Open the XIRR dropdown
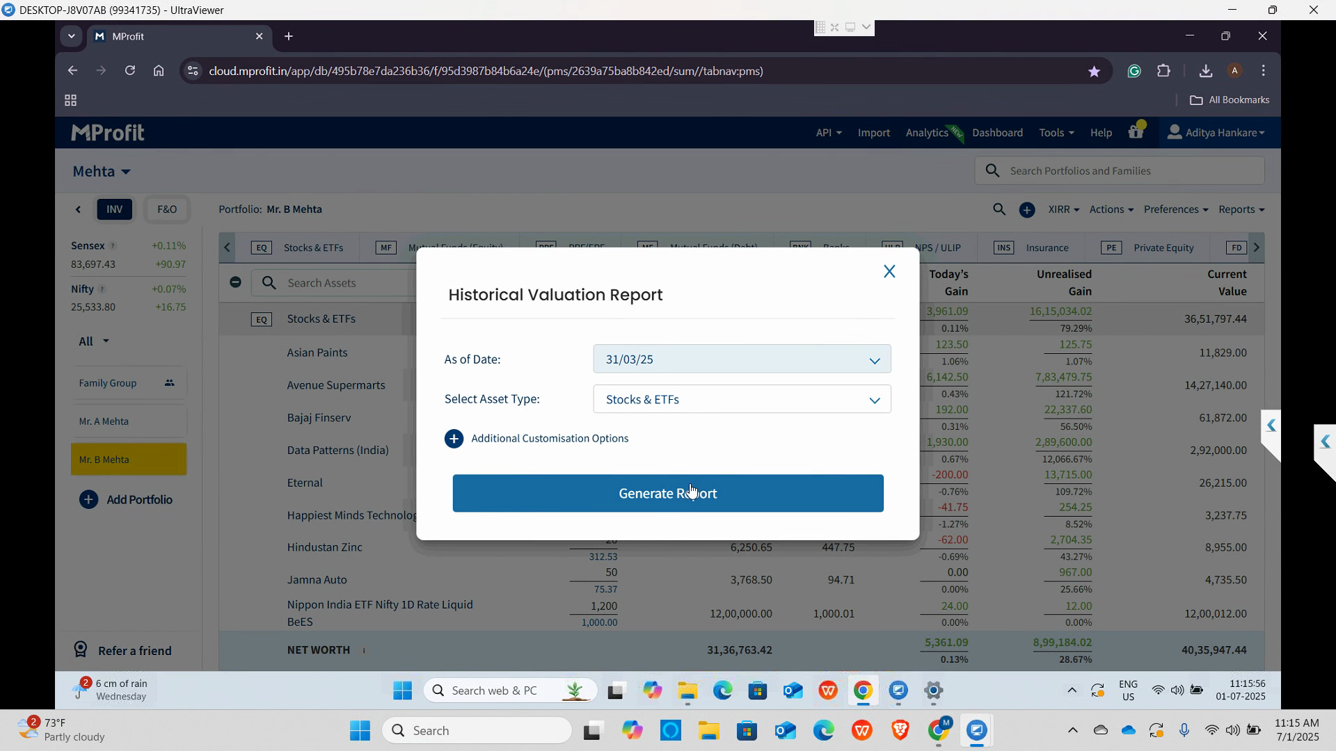 pyautogui.click(x=1063, y=209)
